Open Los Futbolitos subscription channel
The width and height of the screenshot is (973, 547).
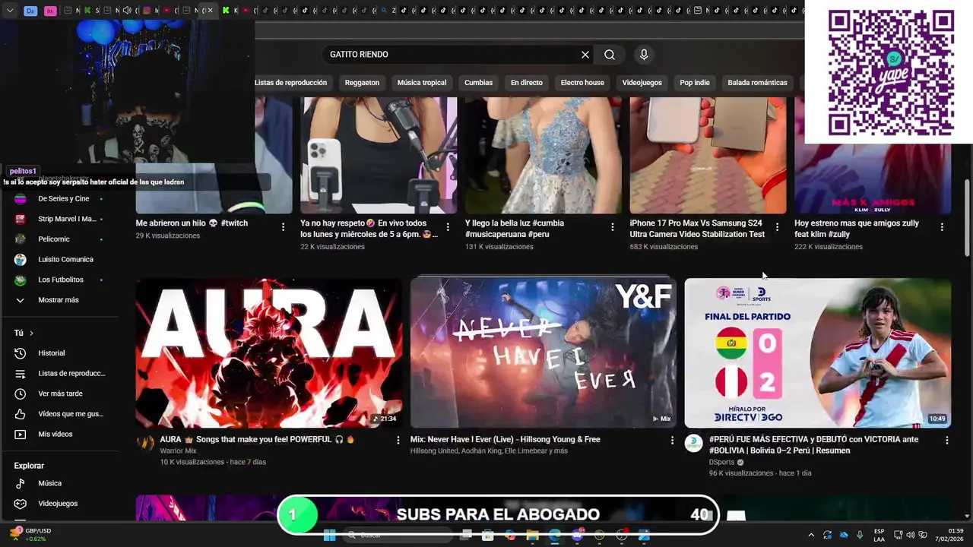[x=59, y=280]
